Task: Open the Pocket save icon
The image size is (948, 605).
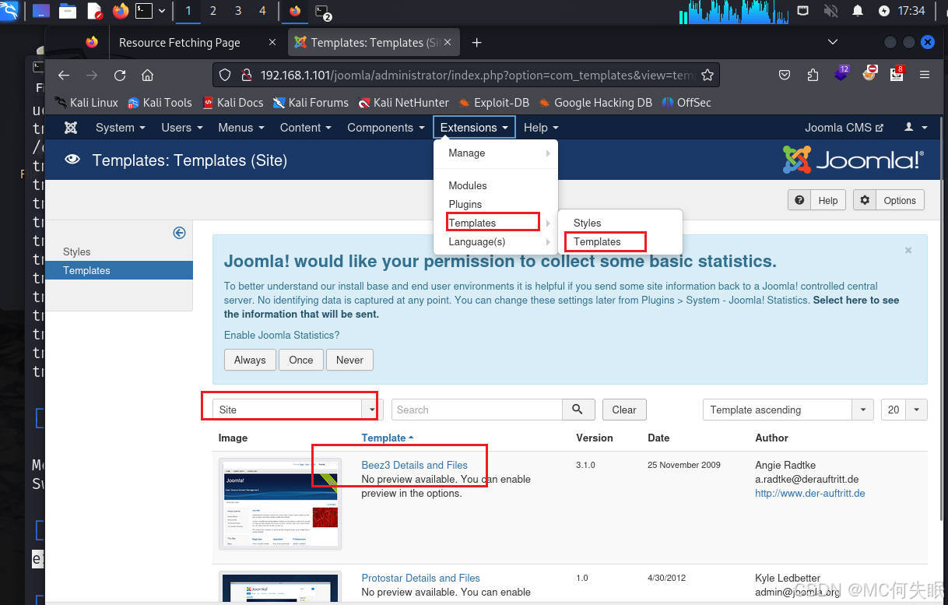Action: (x=785, y=75)
